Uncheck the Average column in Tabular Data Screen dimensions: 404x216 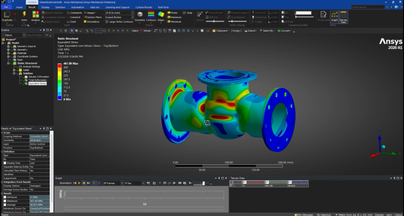(x=290, y=182)
